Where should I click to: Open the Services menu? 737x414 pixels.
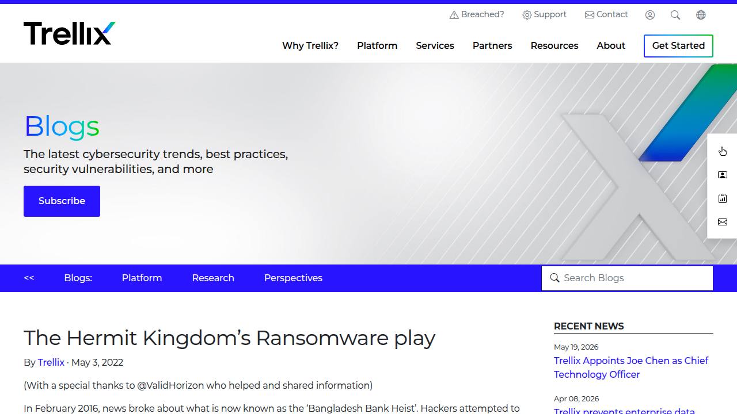[x=435, y=45]
